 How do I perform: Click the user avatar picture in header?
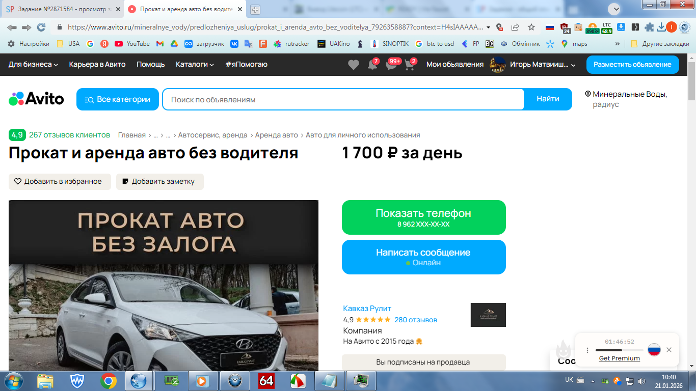coord(498,65)
